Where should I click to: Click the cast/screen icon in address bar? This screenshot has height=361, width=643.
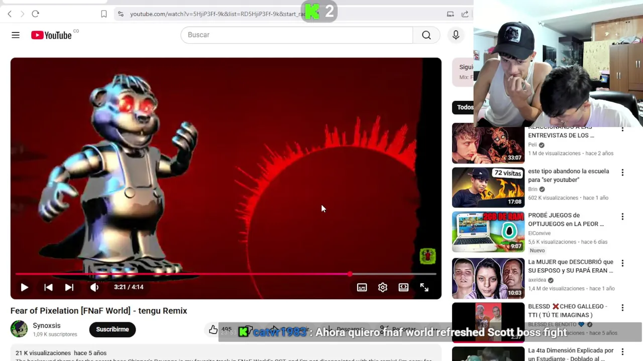[451, 14]
